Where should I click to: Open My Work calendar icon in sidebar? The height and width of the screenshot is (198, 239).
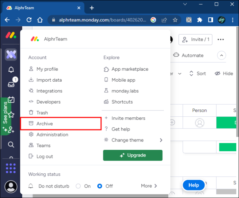click(x=11, y=100)
